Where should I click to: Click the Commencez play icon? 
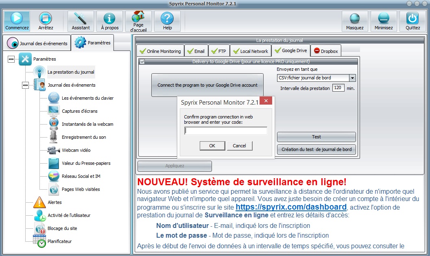pyautogui.click(x=17, y=18)
